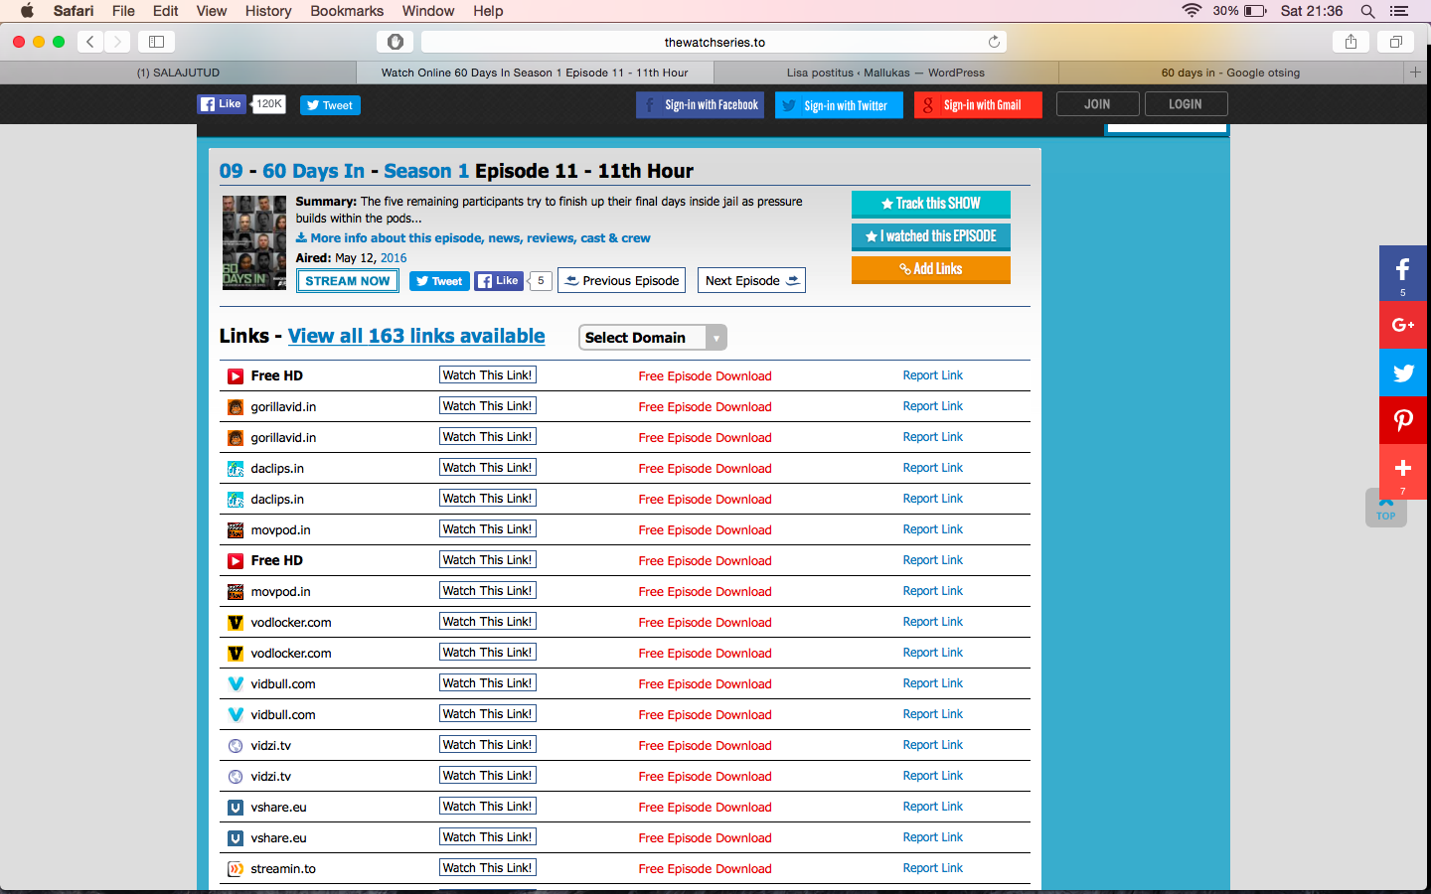Screen dimensions: 1431x894
Task: Share on Twitter from the side bar
Action: (x=1403, y=372)
